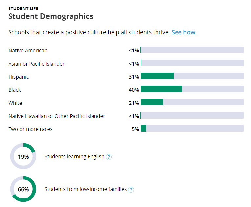Click the 'Two or more races' label
The image size is (251, 207).
pyautogui.click(x=30, y=129)
